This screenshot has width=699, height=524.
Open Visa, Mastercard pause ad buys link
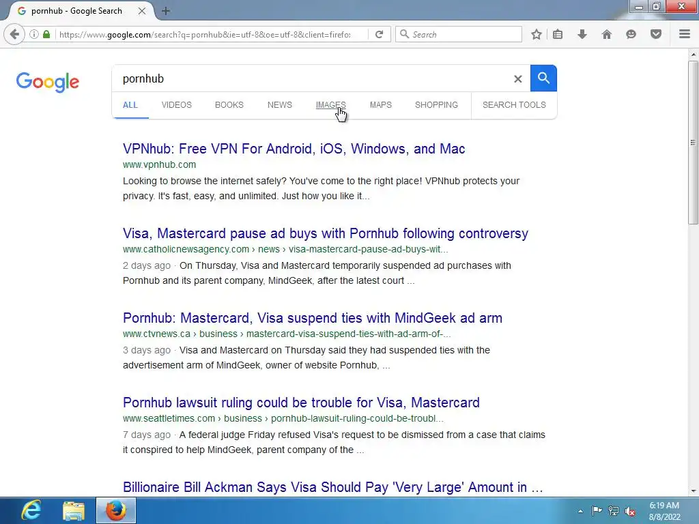[x=326, y=233]
